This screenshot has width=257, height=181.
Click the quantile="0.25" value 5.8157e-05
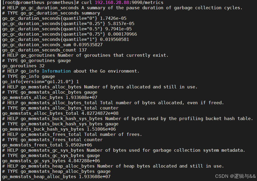[x=121, y=23]
